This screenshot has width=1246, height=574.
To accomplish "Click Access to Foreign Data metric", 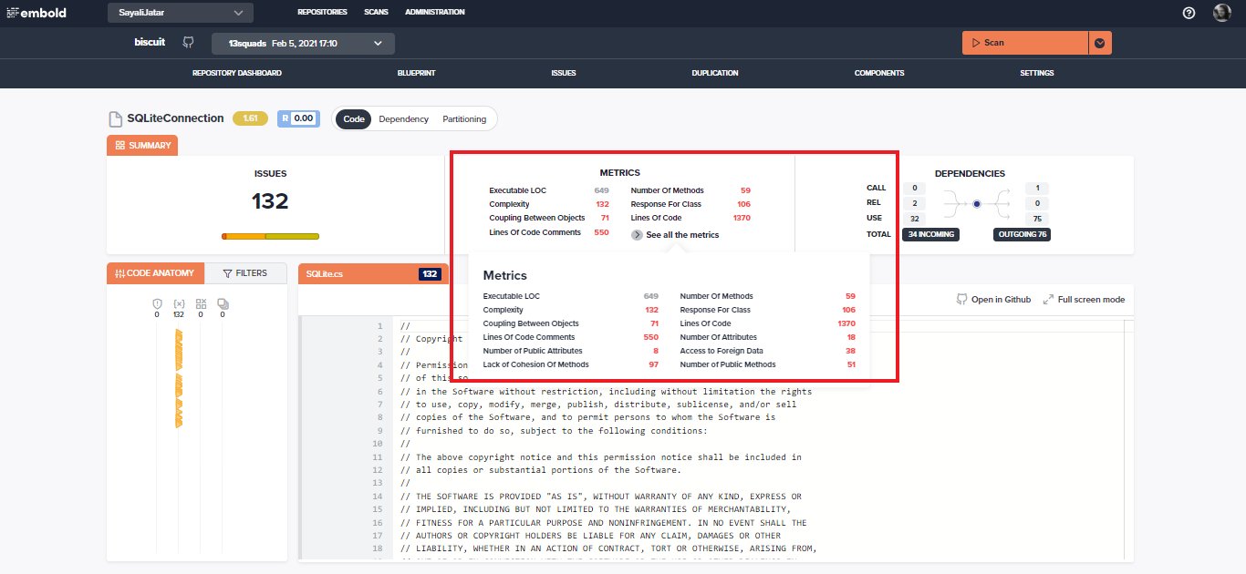I will [722, 351].
